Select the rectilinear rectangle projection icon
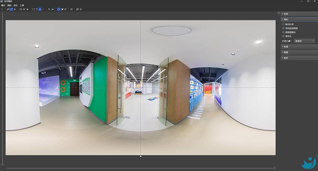Screen dimensions: 318x171 point(33,9)
